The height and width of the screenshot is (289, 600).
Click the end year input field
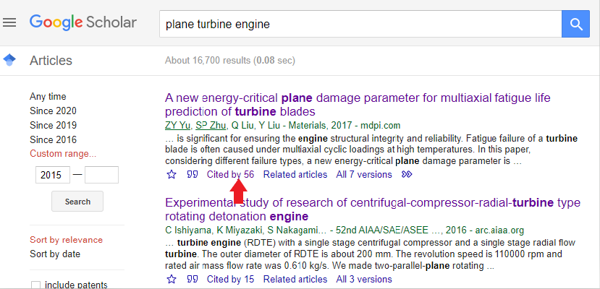tap(101, 175)
